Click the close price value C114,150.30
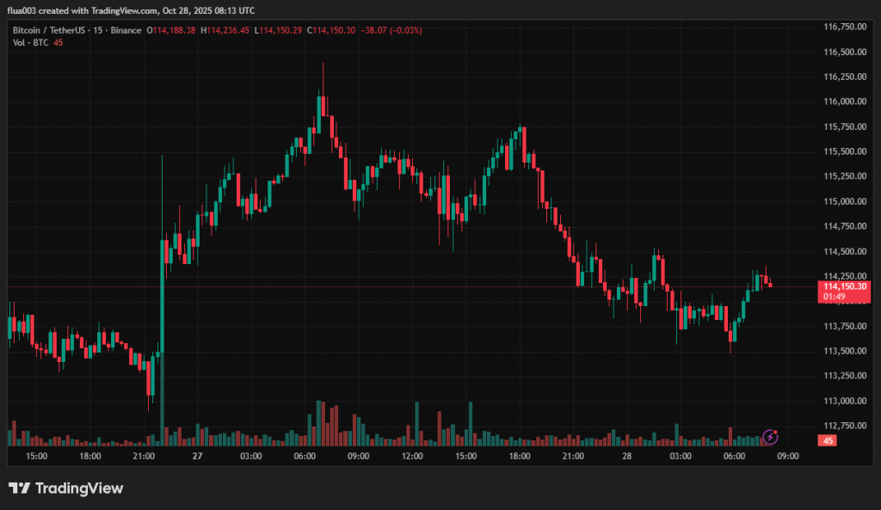 click(333, 30)
